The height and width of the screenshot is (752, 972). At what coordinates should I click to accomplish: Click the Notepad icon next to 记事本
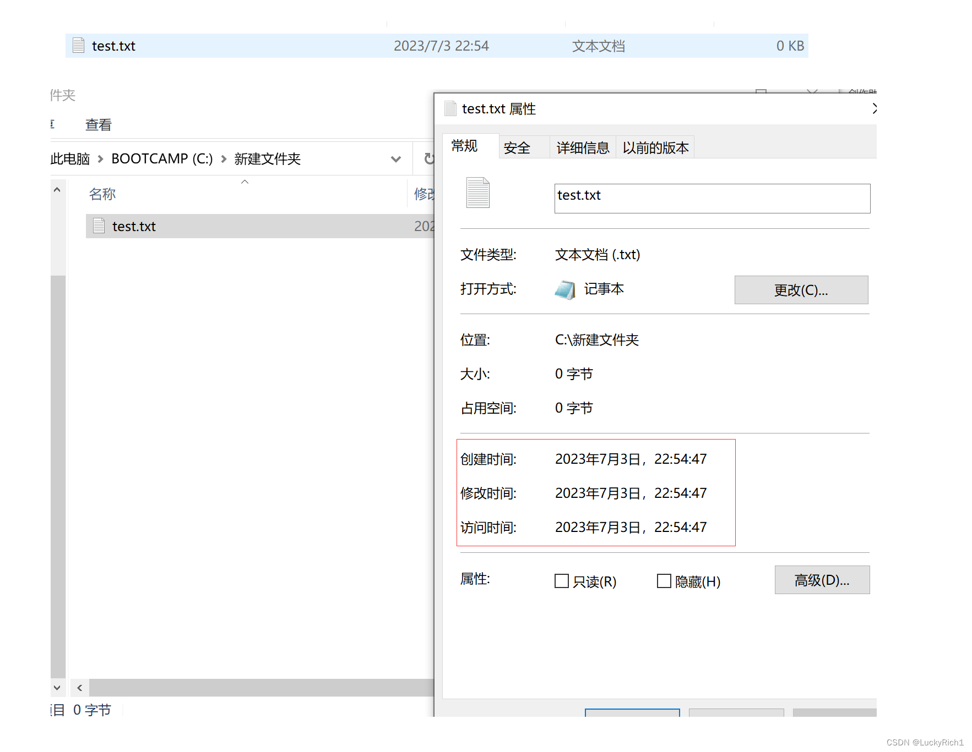pyautogui.click(x=565, y=289)
